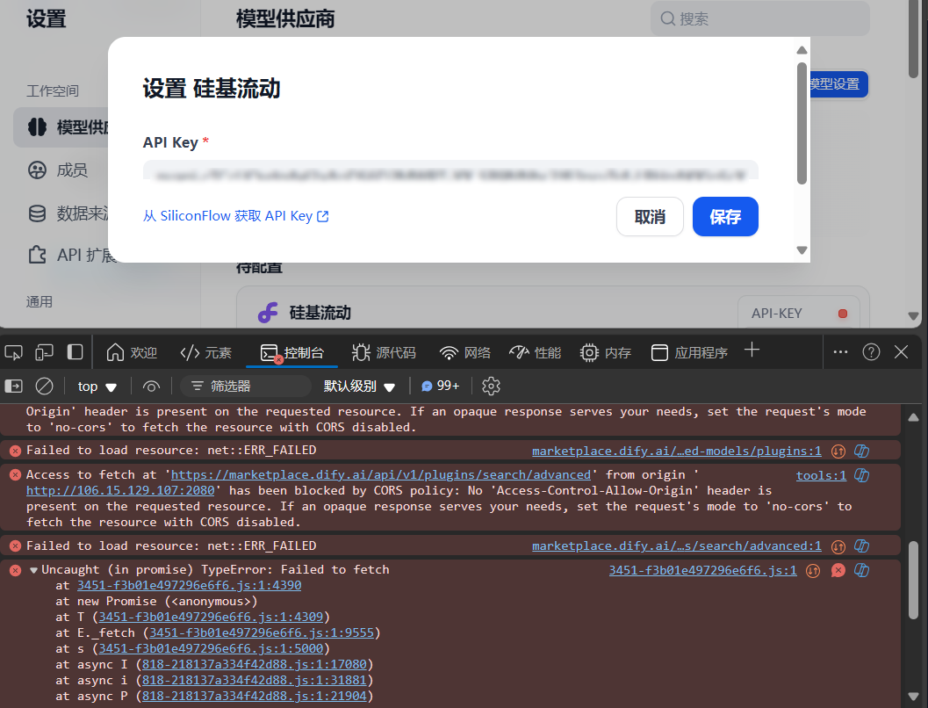The width and height of the screenshot is (928, 708).
Task: Open the 应用程序 tab
Action: click(689, 353)
